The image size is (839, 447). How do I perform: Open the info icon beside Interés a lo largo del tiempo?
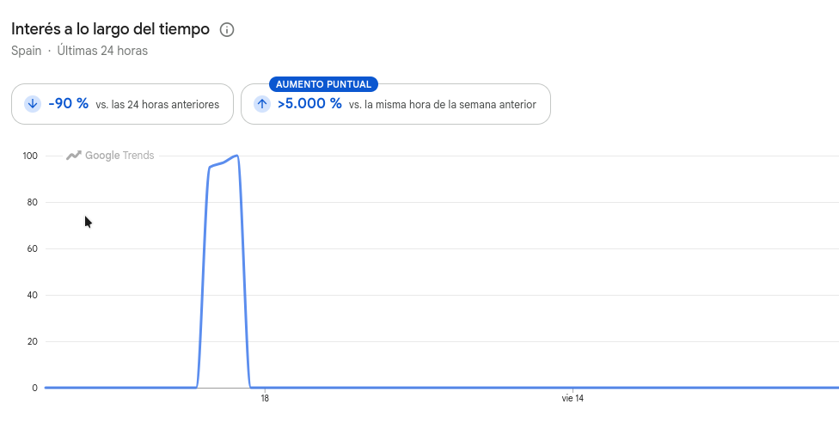pos(227,29)
